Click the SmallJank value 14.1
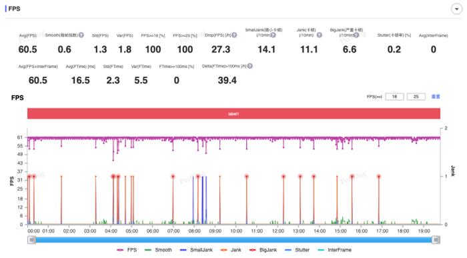The width and height of the screenshot is (467, 258). click(x=266, y=49)
